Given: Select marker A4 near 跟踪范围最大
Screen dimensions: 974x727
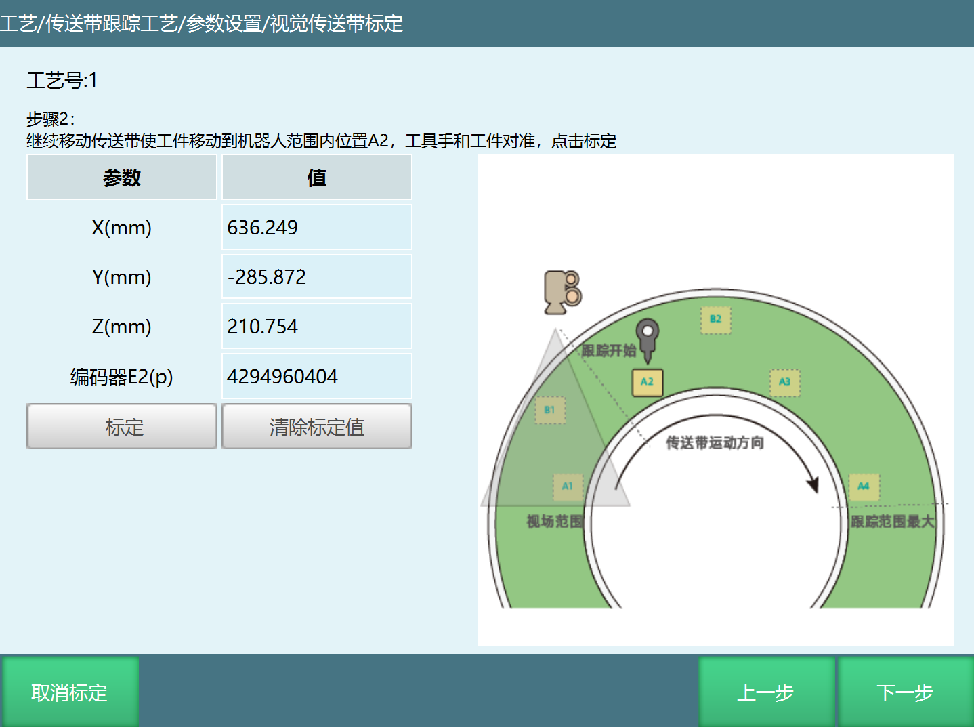Looking at the screenshot, I should click(863, 486).
